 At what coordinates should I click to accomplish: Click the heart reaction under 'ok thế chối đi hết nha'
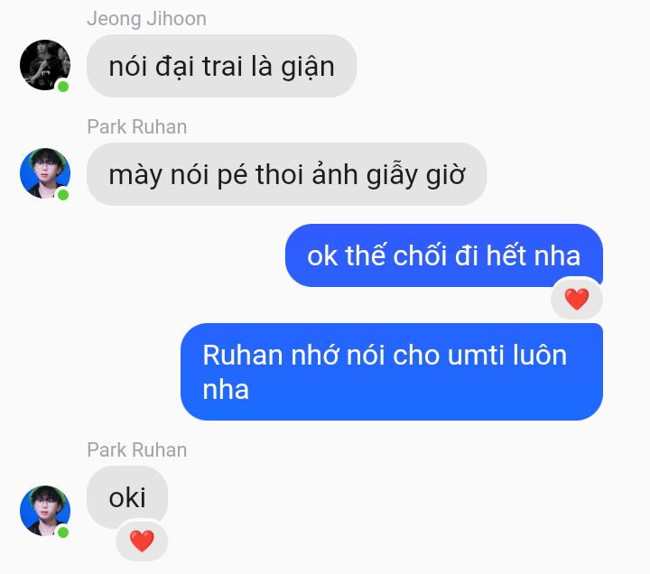click(x=577, y=299)
